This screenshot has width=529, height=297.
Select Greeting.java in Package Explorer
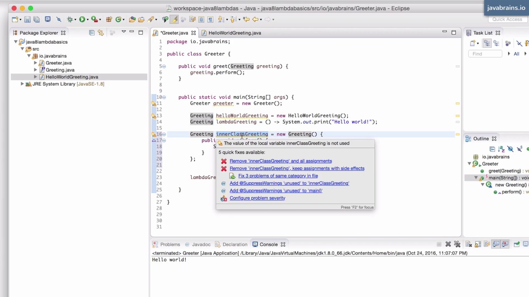[60, 70]
